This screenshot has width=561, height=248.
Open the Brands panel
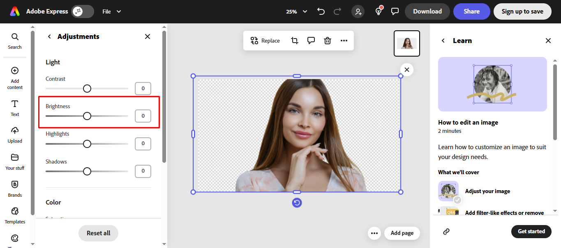(x=14, y=188)
